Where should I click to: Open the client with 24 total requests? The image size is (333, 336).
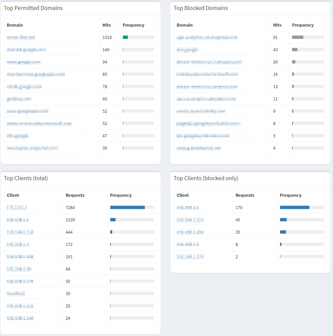point(20,318)
